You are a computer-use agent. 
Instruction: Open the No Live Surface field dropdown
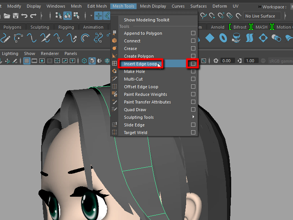click(x=262, y=16)
